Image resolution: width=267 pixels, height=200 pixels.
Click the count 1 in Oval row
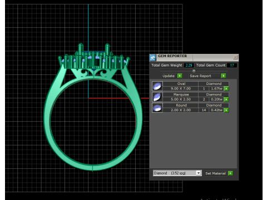click(204, 89)
